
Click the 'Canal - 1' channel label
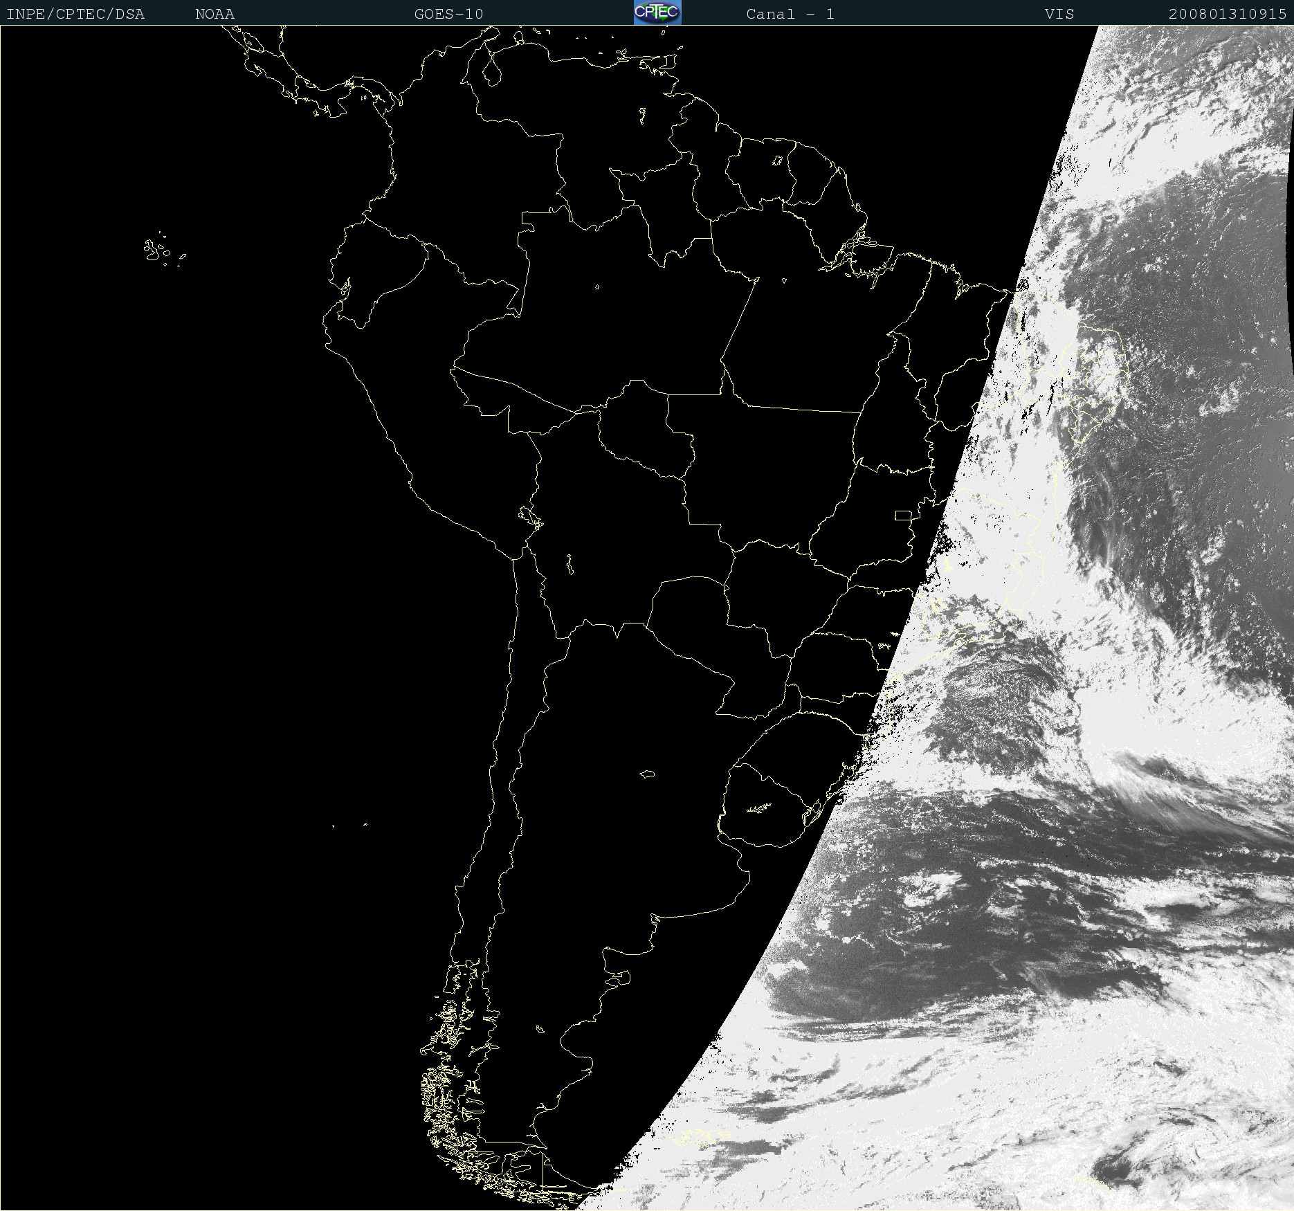[790, 14]
